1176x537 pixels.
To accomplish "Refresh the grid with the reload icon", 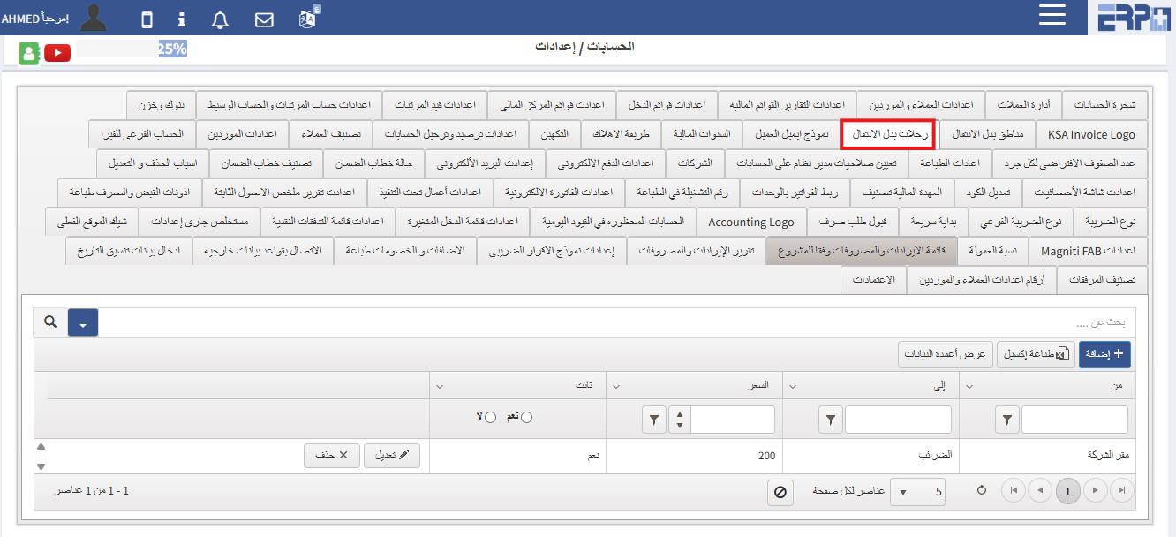I will [981, 488].
